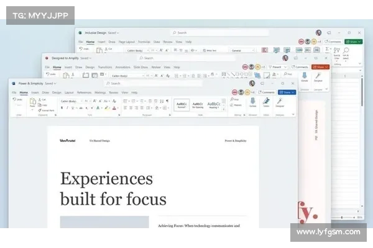
Task: Center align text in Word
Action: pos(131,108)
